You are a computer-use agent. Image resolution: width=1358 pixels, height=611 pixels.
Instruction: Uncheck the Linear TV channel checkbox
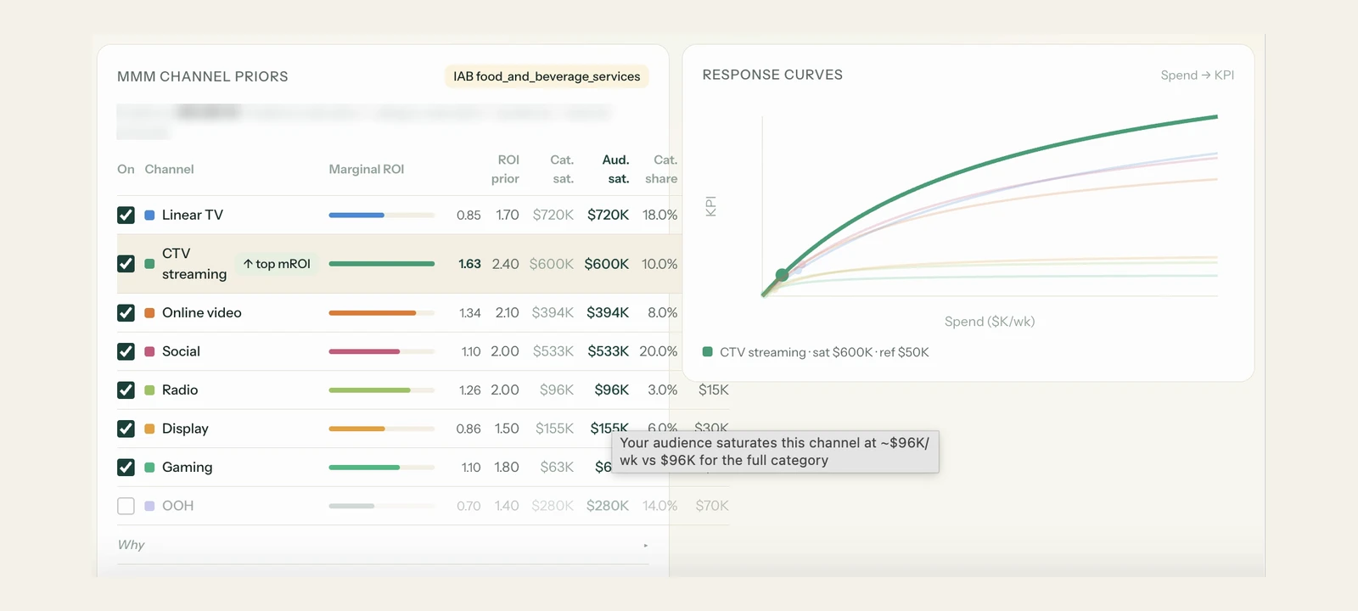126,215
